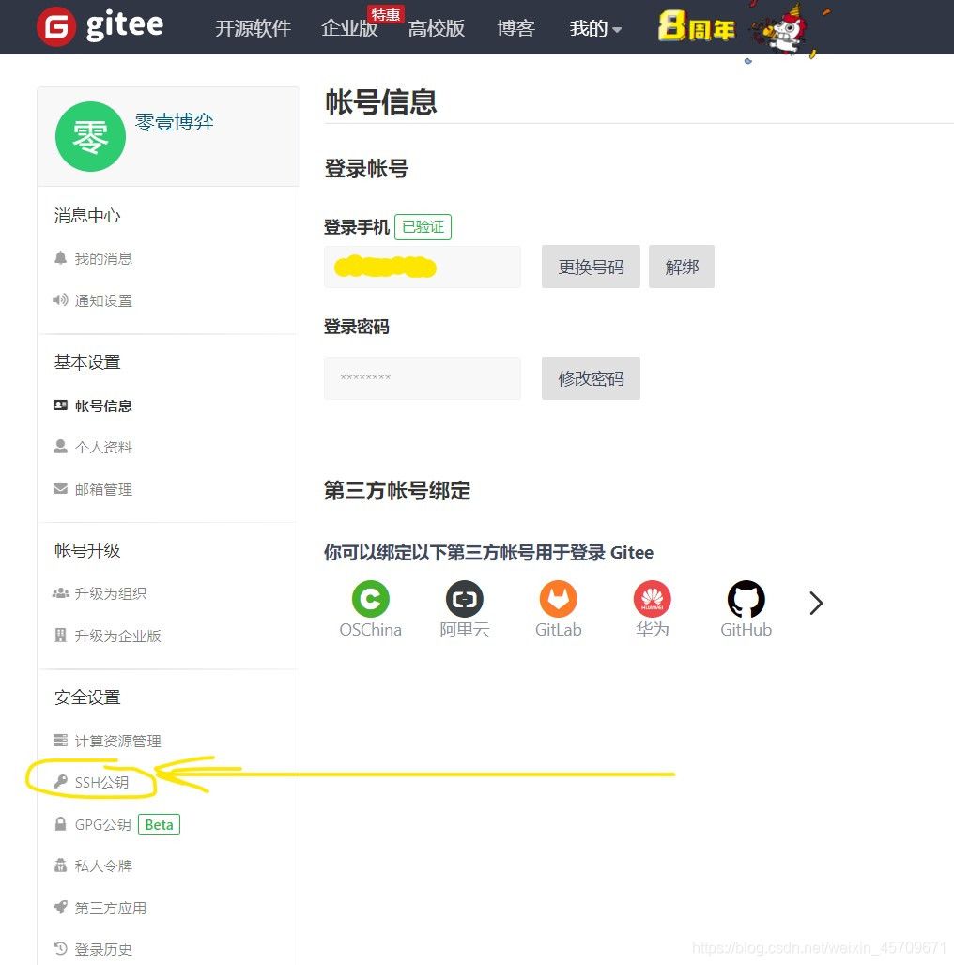Image resolution: width=954 pixels, height=965 pixels.
Task: Click the 已验证 verification badge
Action: coord(423,226)
